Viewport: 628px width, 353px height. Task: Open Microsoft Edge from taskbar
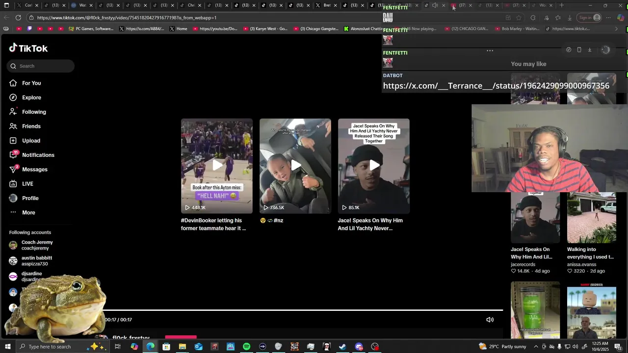[150, 347]
